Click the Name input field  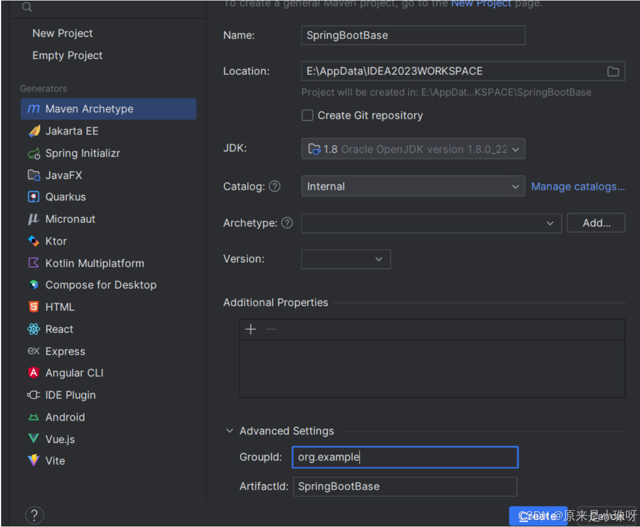pyautogui.click(x=413, y=36)
